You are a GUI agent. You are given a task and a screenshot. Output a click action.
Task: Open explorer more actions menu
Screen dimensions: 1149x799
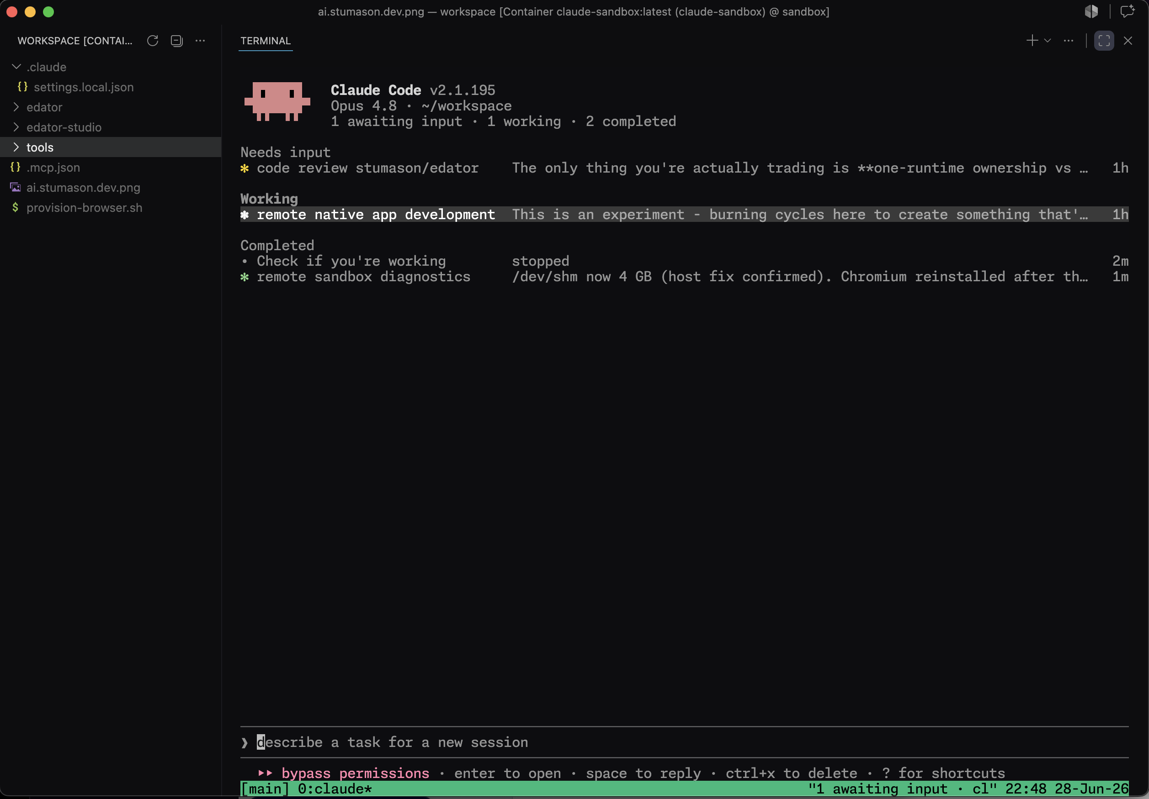pyautogui.click(x=200, y=41)
